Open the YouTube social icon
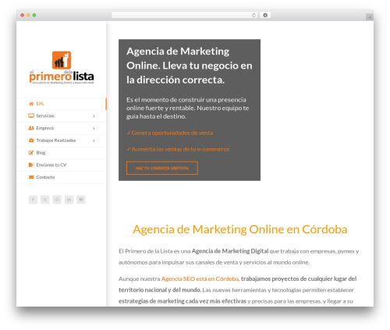 click(x=81, y=200)
